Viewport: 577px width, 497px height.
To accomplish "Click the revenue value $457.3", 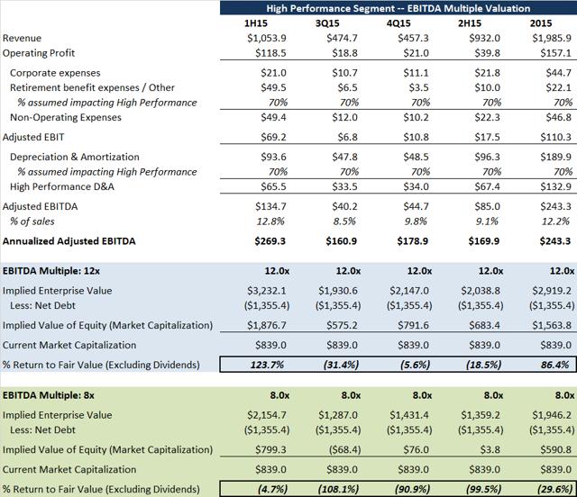I will point(413,38).
